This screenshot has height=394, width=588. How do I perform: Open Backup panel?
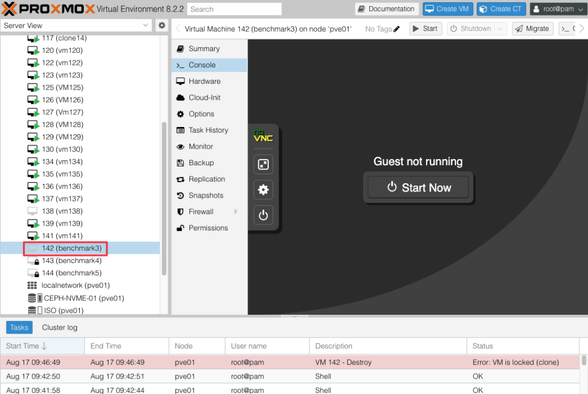point(209,163)
